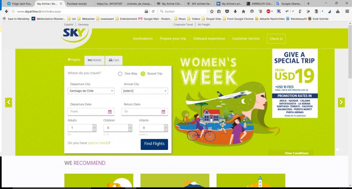352x189 pixels.
Task: Open departure date calendar icon
Action: 110,112
